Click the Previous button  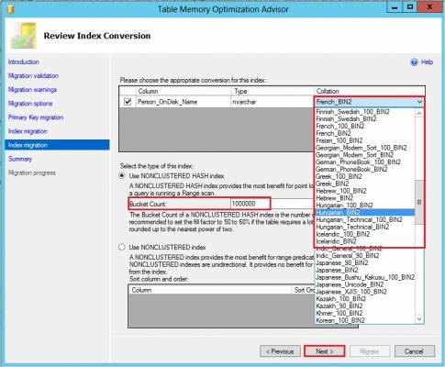[280, 351]
